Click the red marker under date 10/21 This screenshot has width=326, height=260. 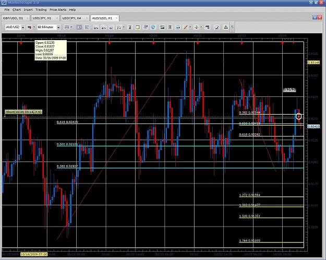click(x=153, y=43)
